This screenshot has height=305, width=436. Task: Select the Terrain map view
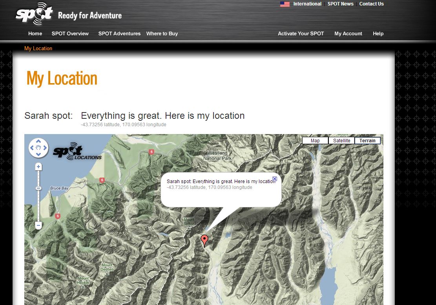tap(367, 141)
